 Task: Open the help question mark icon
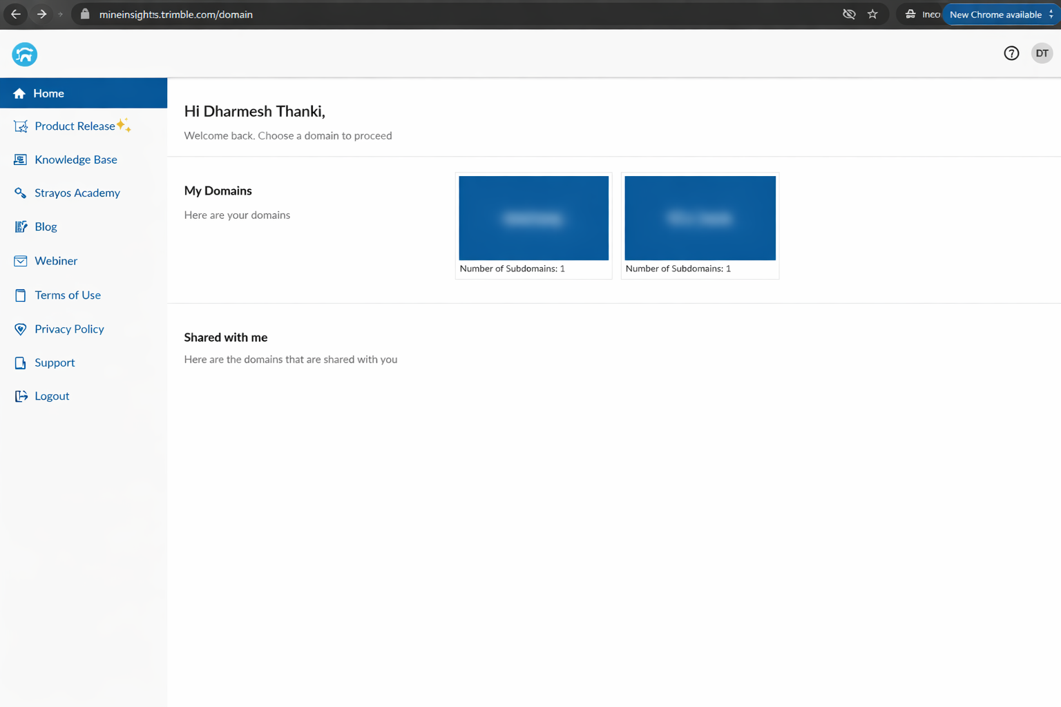[x=1011, y=53]
